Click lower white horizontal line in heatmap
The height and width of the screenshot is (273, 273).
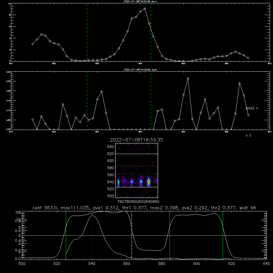tap(136, 187)
